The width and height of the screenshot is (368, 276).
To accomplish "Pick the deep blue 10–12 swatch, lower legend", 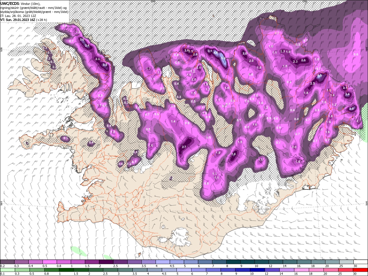I will 257,270.
